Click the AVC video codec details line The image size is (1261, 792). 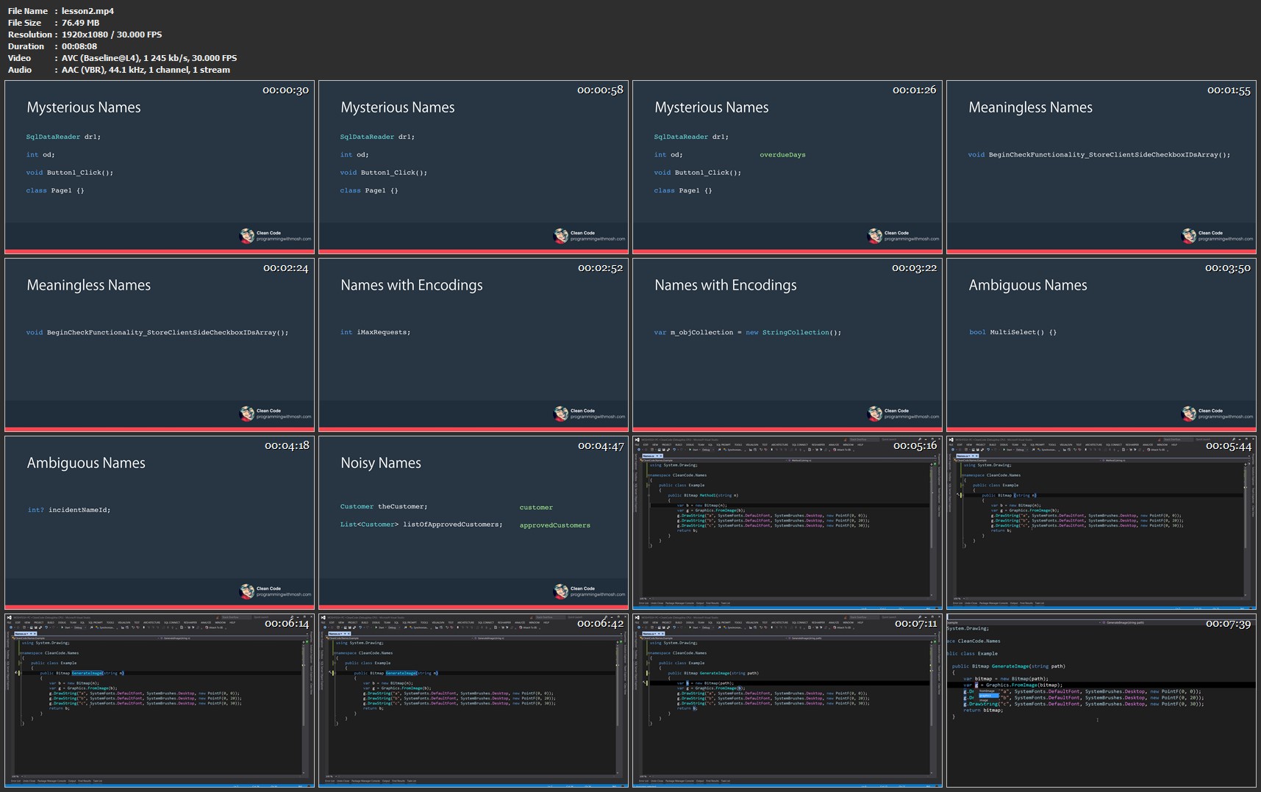pyautogui.click(x=149, y=58)
